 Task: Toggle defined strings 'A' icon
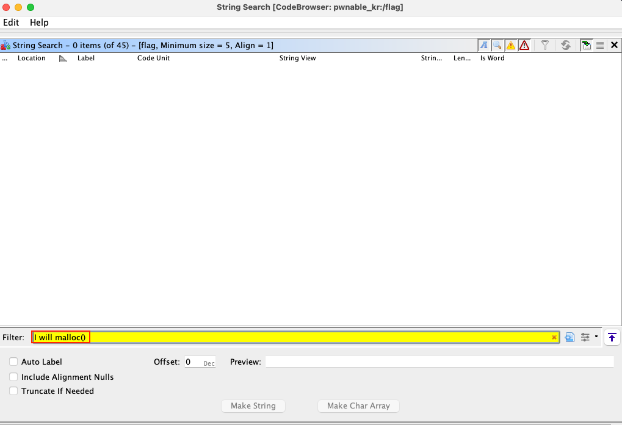click(484, 45)
